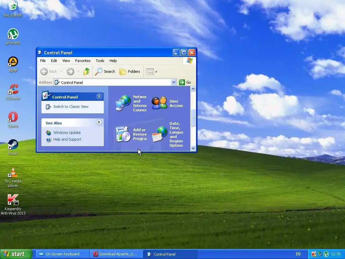Minimize the Control Panel window
The height and width of the screenshot is (259, 345).
(176, 52)
